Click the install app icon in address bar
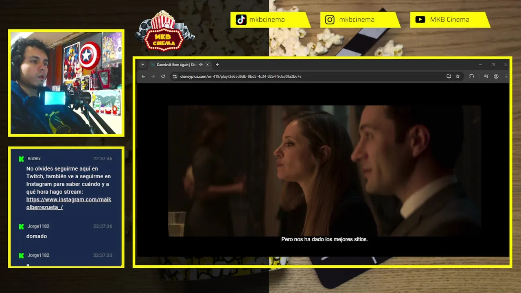Screen dimensions: 521x293 [449, 77]
